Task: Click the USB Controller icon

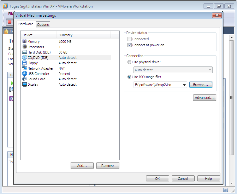Action: pyautogui.click(x=25, y=73)
